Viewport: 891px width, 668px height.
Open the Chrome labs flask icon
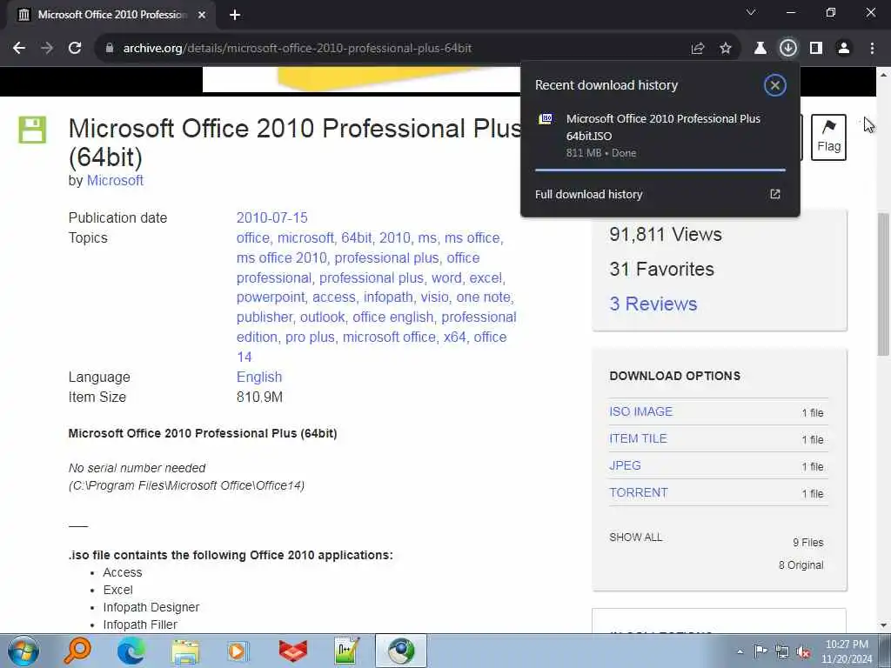click(760, 49)
